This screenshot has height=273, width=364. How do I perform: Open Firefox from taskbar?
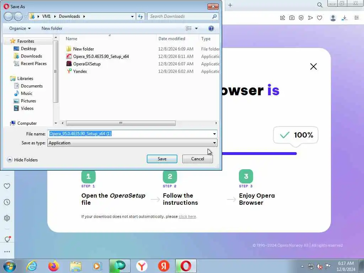[53, 266]
